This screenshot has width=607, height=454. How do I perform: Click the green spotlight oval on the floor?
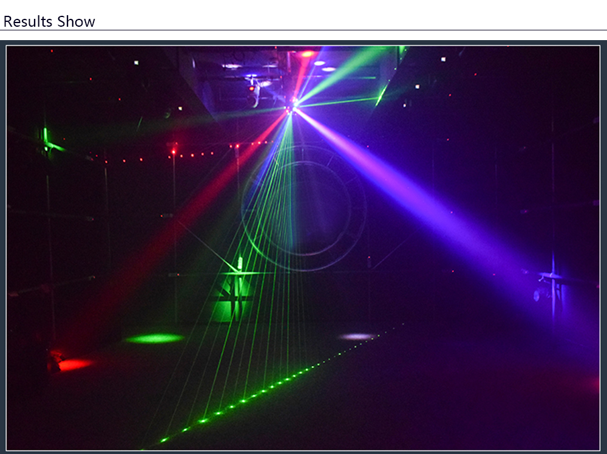tap(154, 339)
